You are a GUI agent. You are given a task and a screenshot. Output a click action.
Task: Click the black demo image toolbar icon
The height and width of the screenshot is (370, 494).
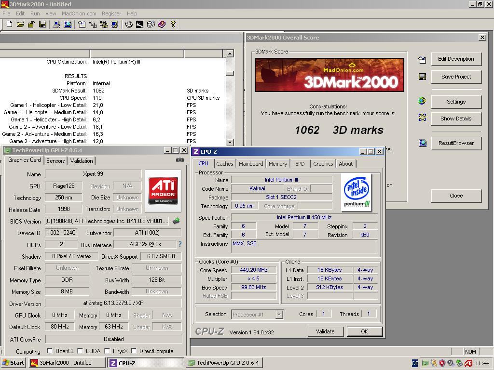pos(139,24)
